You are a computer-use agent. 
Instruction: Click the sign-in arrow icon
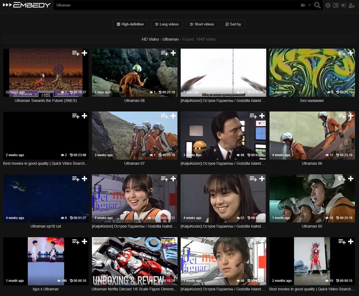click(x=343, y=5)
